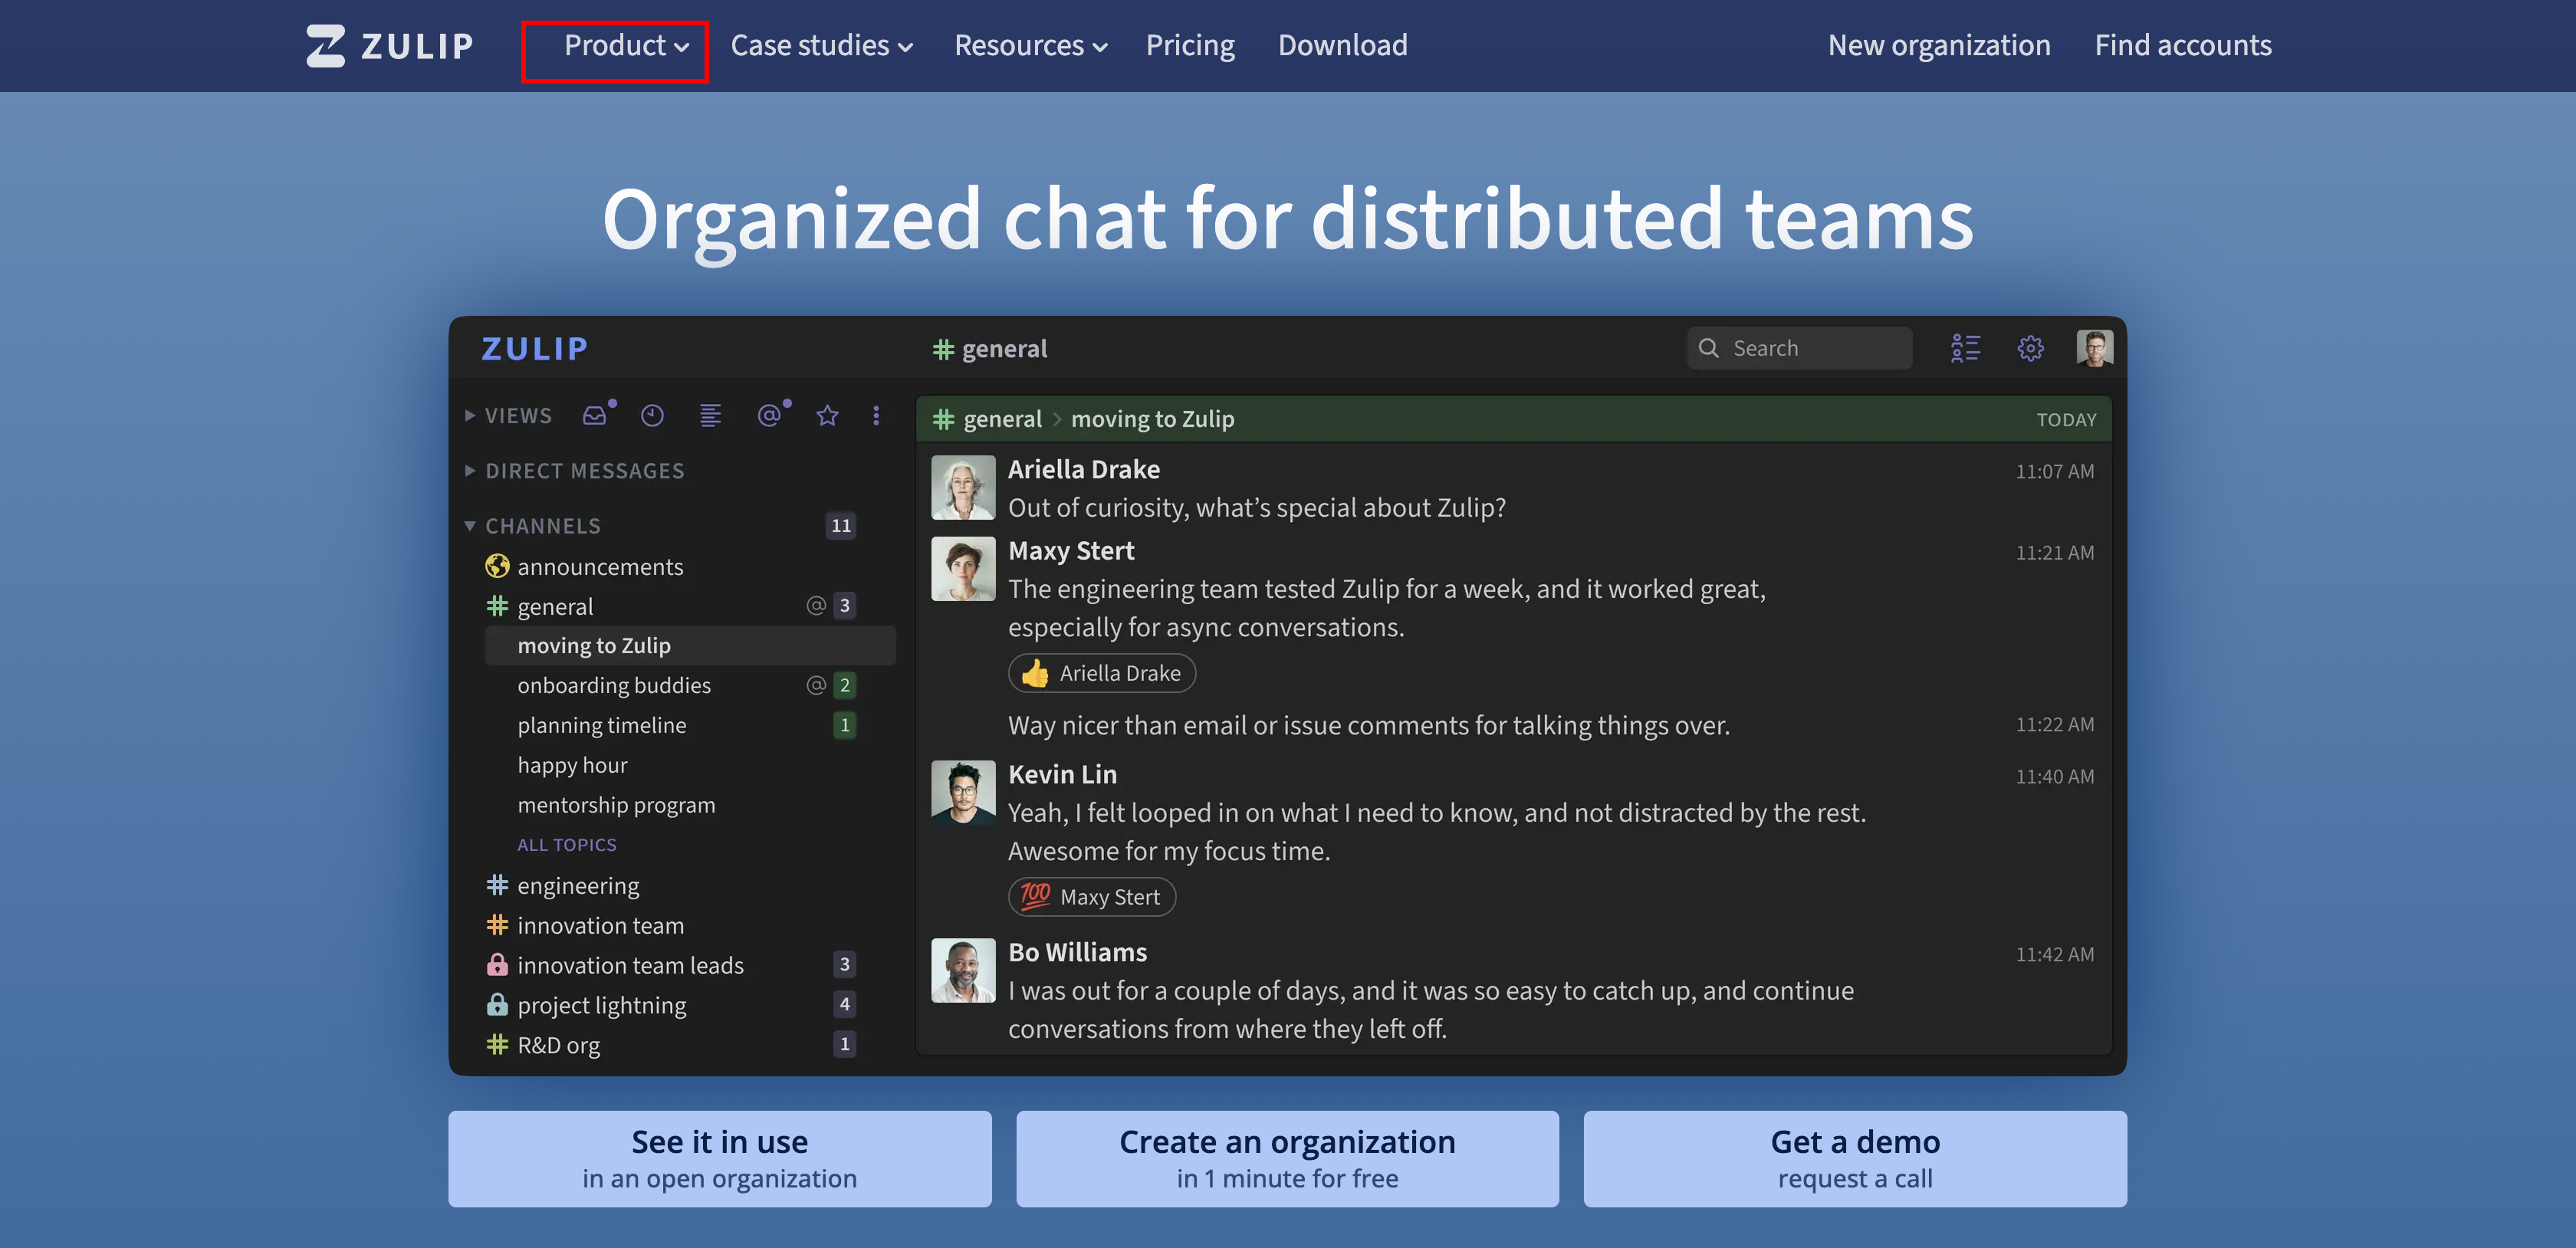
Task: Go to the Pricing page
Action: point(1190,46)
